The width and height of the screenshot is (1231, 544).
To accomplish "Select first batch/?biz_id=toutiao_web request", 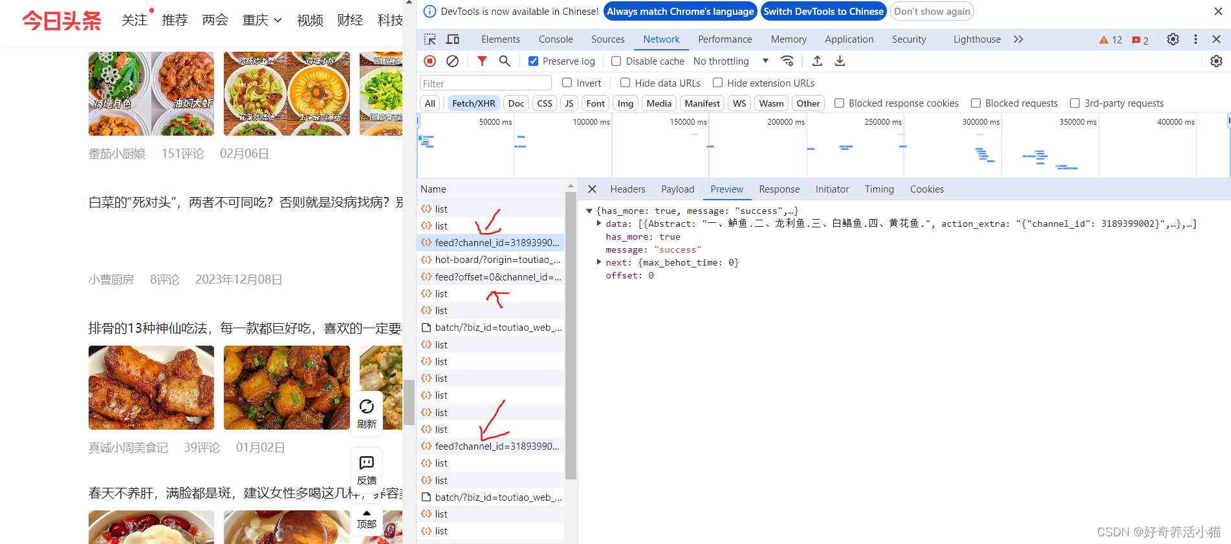I will pyautogui.click(x=490, y=328).
